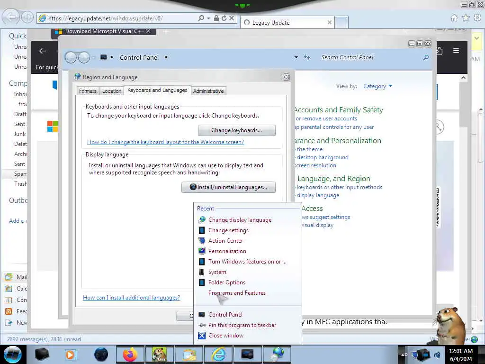Open the hamster Box taskbar icon

(x=159, y=355)
